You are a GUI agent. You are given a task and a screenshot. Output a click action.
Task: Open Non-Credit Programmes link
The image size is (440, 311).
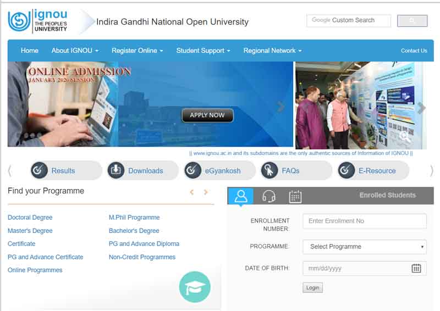point(142,257)
